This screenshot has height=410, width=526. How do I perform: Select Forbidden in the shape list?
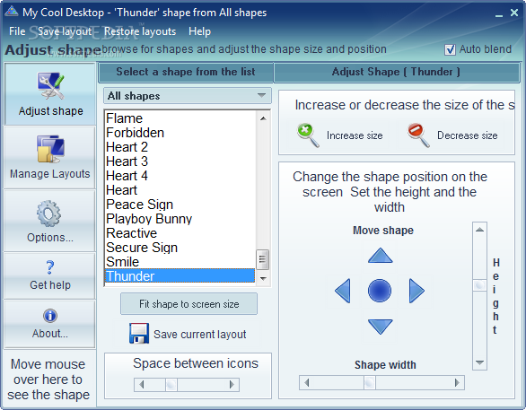180,133
